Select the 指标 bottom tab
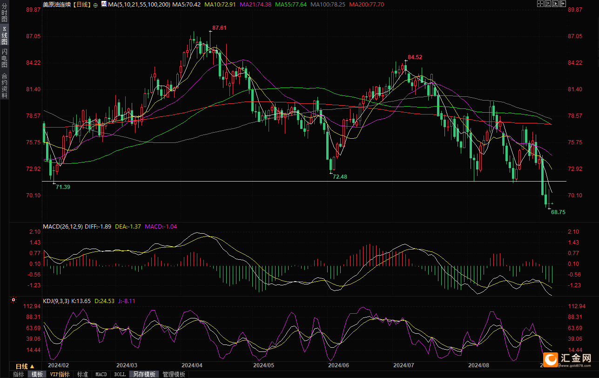 coord(19,374)
